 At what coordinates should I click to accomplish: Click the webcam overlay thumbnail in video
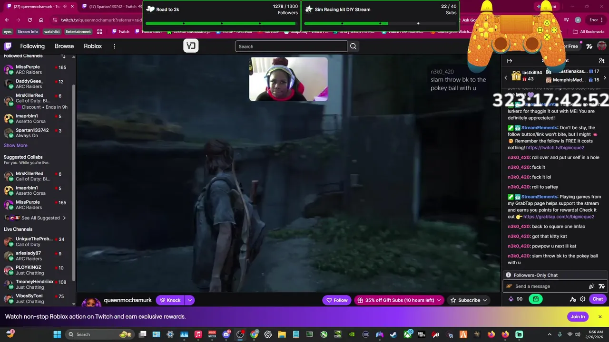click(288, 79)
